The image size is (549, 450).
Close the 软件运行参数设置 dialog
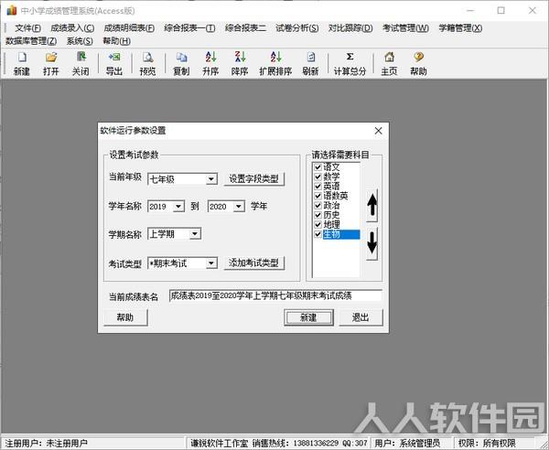pos(378,131)
